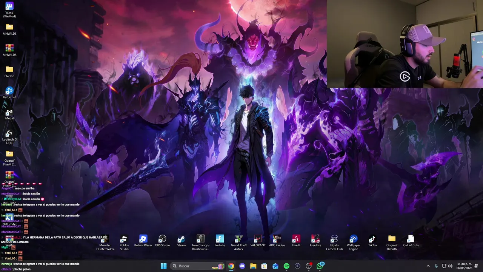This screenshot has width=483, height=272.
Task: Open the Wand (WeMod) desktop shortcut
Action: tap(9, 10)
